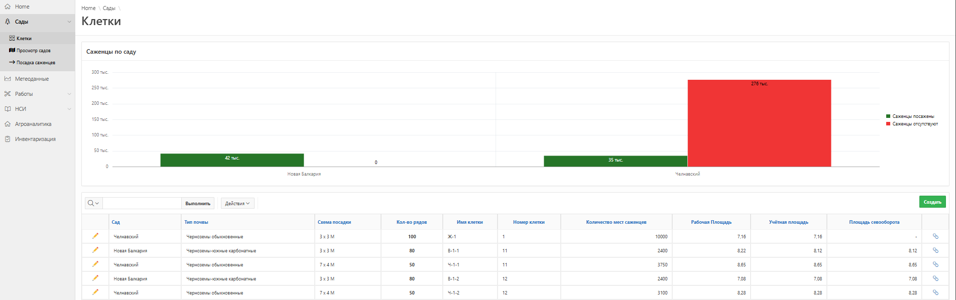Collapse the Сады menu chevron
The image size is (956, 300).
69,22
